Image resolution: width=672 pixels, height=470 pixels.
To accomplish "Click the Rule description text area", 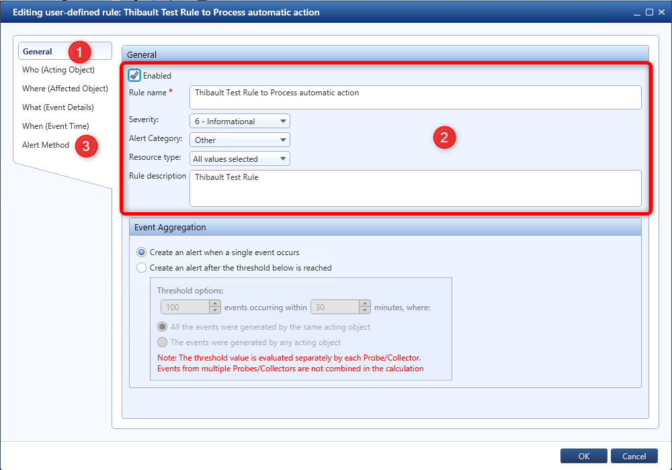I will tap(415, 189).
